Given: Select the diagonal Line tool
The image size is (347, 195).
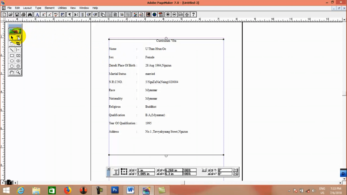Looking at the screenshot, I should [x=12, y=50].
